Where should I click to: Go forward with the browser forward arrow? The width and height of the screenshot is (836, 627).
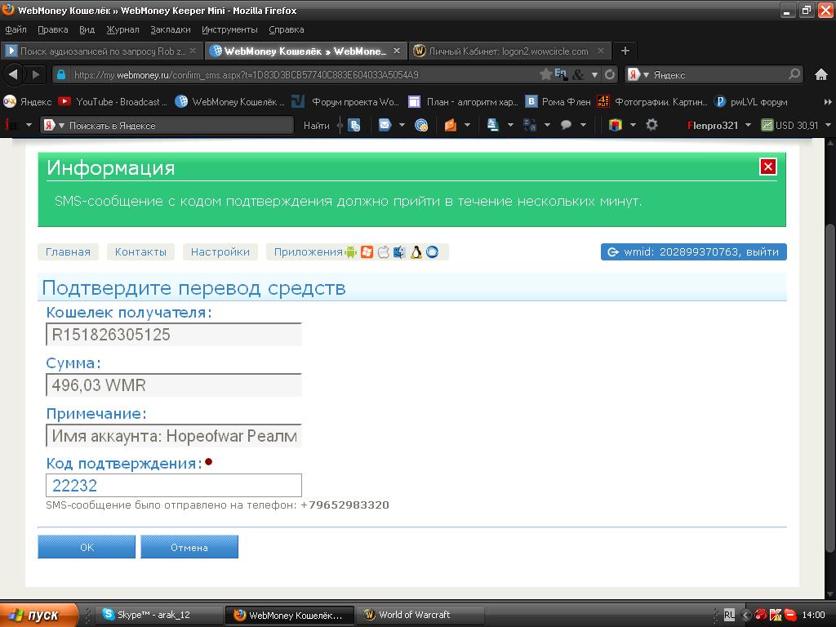pyautogui.click(x=36, y=74)
